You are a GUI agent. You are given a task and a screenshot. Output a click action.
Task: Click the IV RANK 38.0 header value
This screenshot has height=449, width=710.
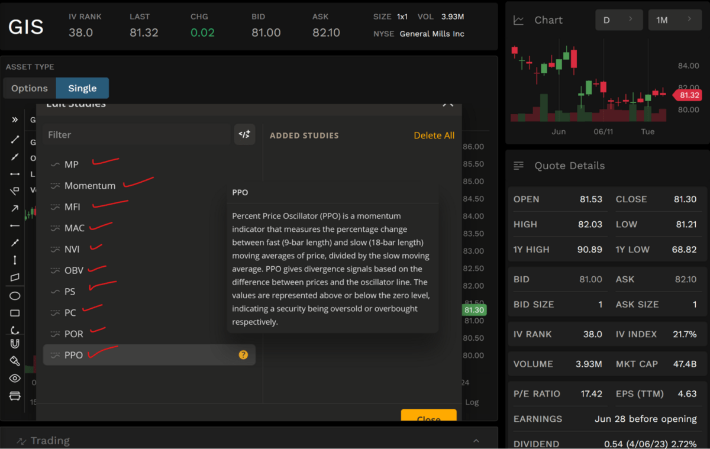(81, 33)
